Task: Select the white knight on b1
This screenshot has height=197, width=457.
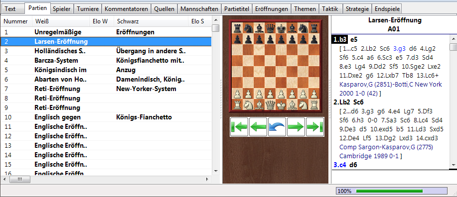Action: (249, 104)
